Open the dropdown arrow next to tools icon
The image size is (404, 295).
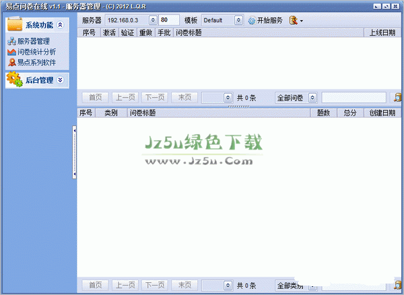pos(302,21)
